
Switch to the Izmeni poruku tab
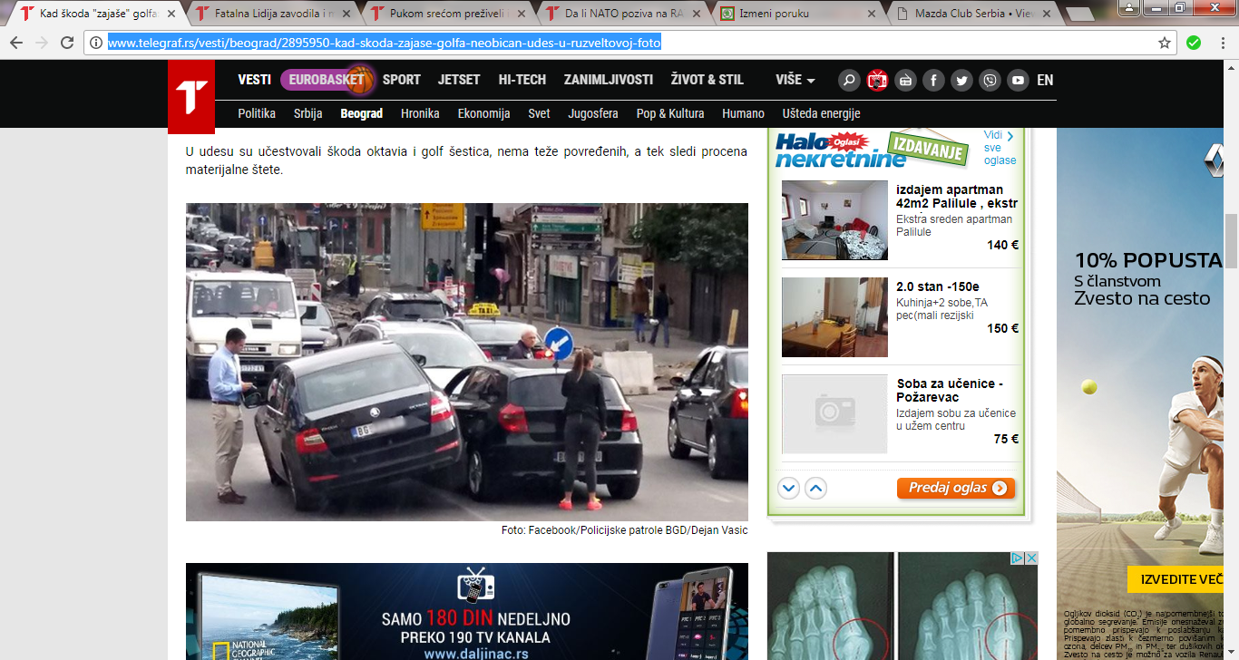pyautogui.click(x=795, y=14)
